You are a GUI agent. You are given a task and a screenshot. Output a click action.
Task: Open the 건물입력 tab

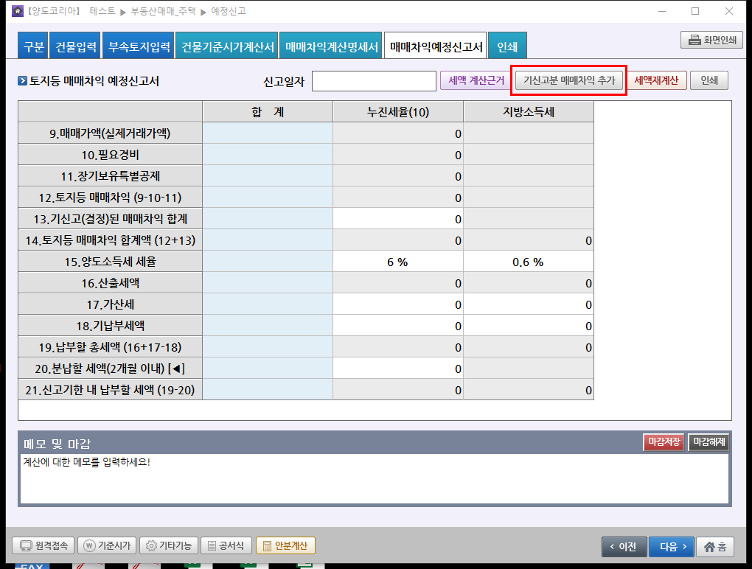76,47
